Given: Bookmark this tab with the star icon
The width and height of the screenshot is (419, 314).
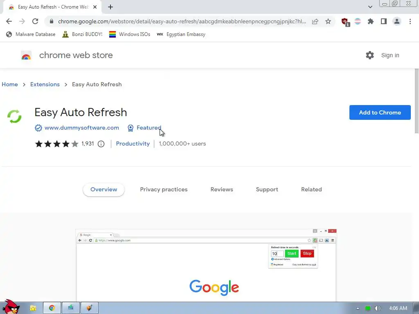Looking at the screenshot, I should (328, 21).
